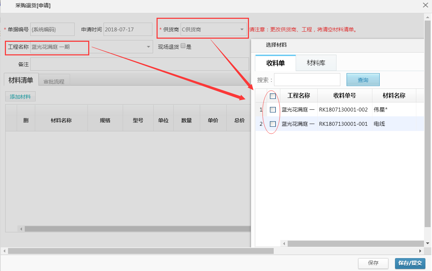The image size is (432, 271).
Task: Click left arrow of material picker horizontal scrollbar
Action: [x=284, y=243]
